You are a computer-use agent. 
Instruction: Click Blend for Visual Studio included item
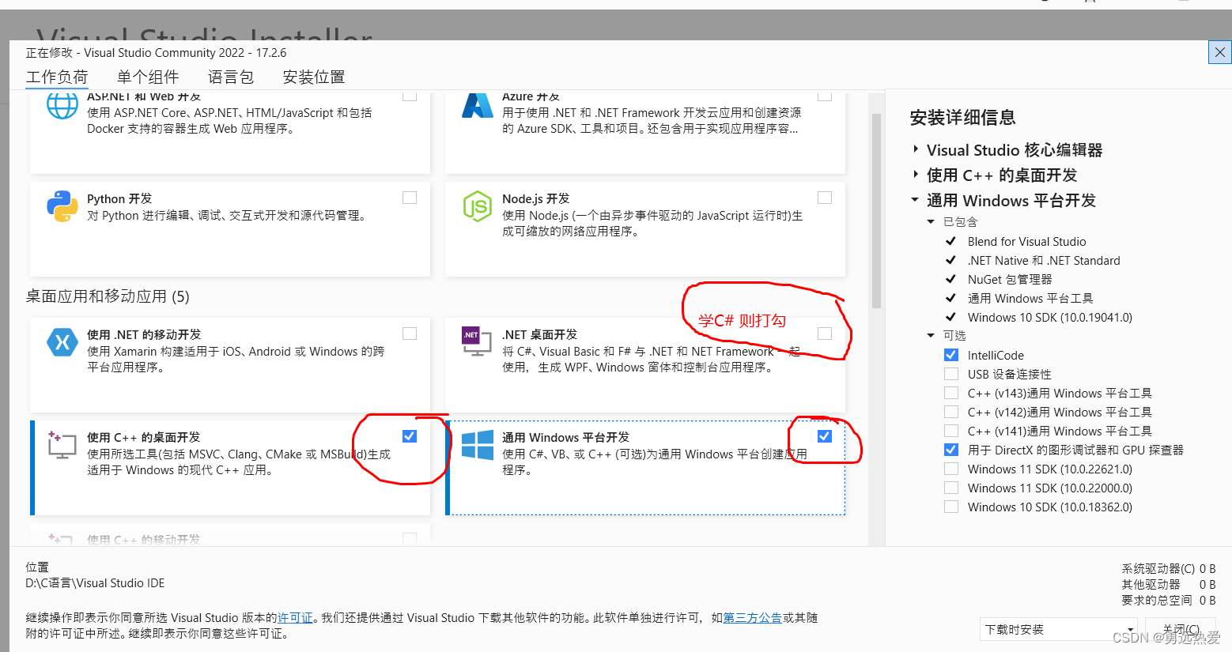[1026, 241]
